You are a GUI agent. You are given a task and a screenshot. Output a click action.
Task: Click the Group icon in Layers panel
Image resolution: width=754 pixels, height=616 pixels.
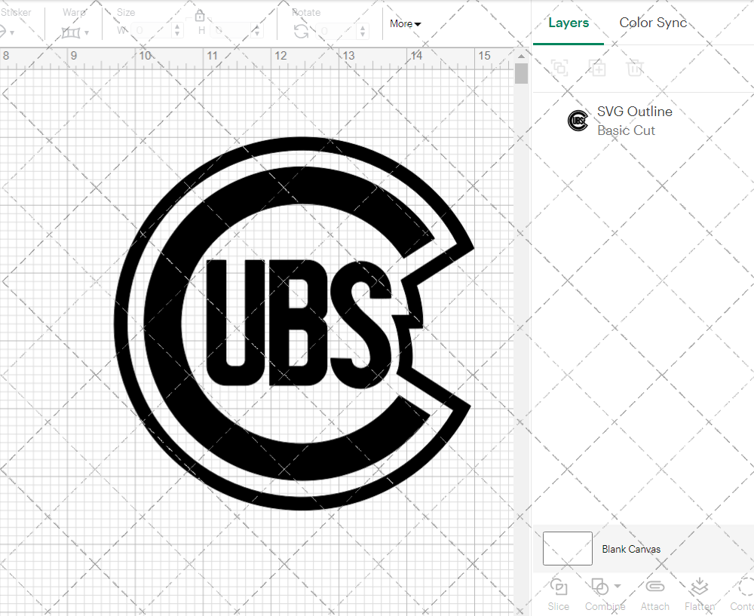(559, 68)
